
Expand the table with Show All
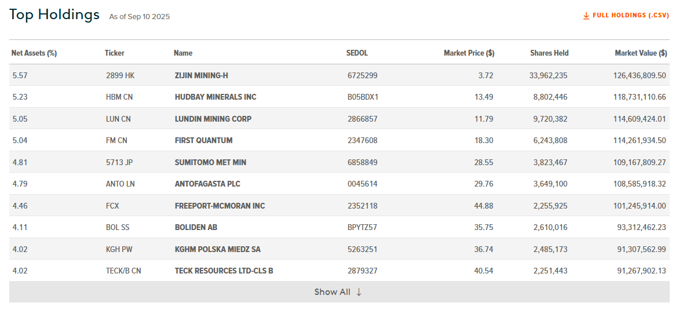pos(339,292)
